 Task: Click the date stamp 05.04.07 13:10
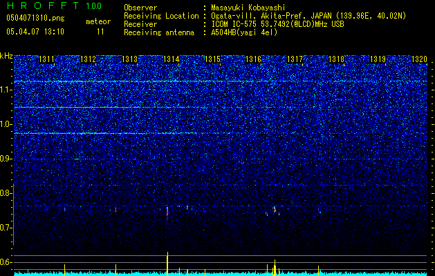point(35,32)
